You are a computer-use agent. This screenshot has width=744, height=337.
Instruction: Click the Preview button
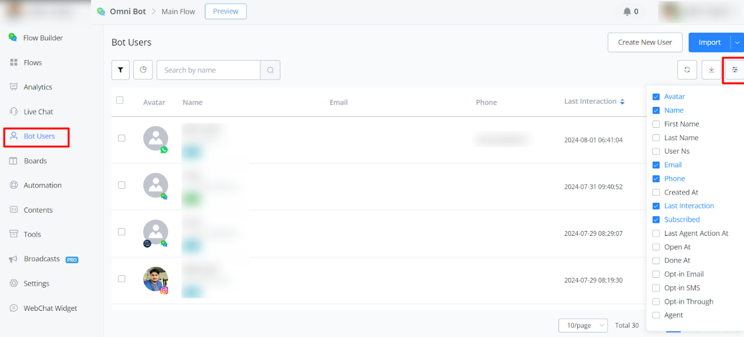pos(225,12)
